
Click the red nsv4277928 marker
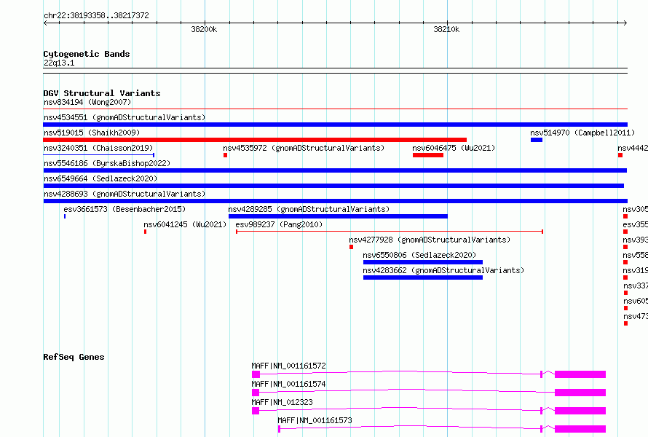[x=351, y=247]
